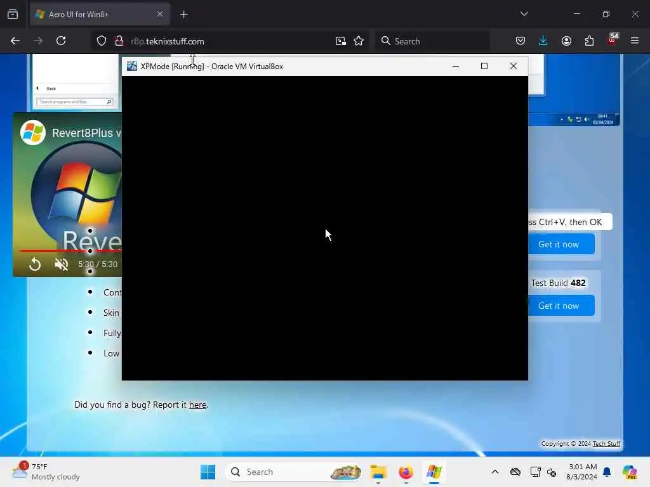650x487 pixels.
Task: Open picture-in-picture icon in address bar
Action: [x=341, y=41]
